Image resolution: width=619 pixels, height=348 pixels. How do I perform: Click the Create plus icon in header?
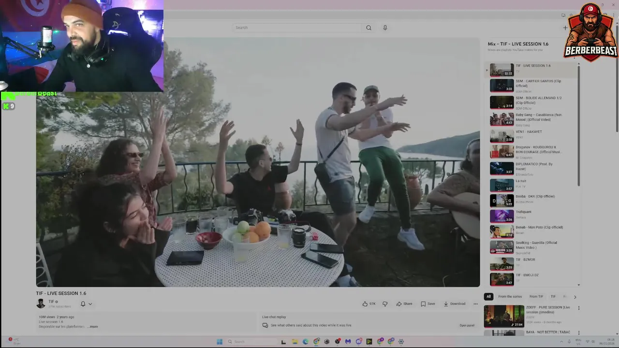565,28
